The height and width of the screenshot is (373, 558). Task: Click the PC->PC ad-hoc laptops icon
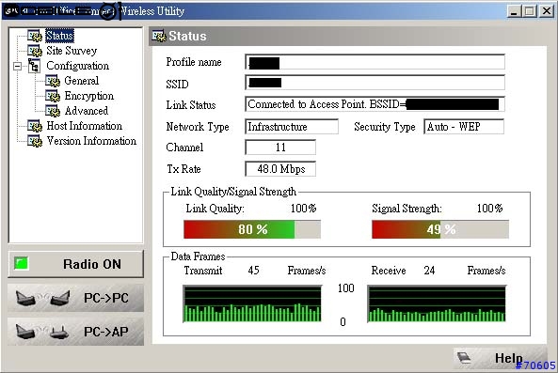[x=42, y=298]
